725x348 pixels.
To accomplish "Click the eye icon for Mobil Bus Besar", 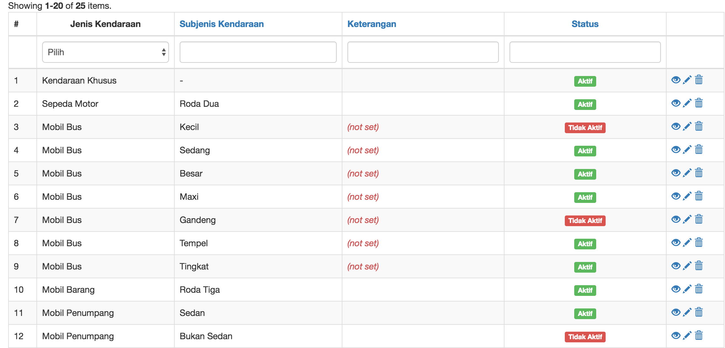I will 676,173.
